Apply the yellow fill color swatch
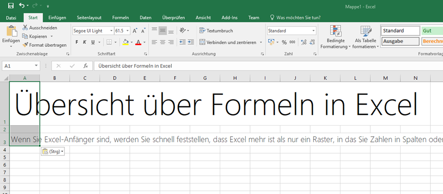The height and width of the screenshot is (194, 443). pyautogui.click(x=125, y=42)
